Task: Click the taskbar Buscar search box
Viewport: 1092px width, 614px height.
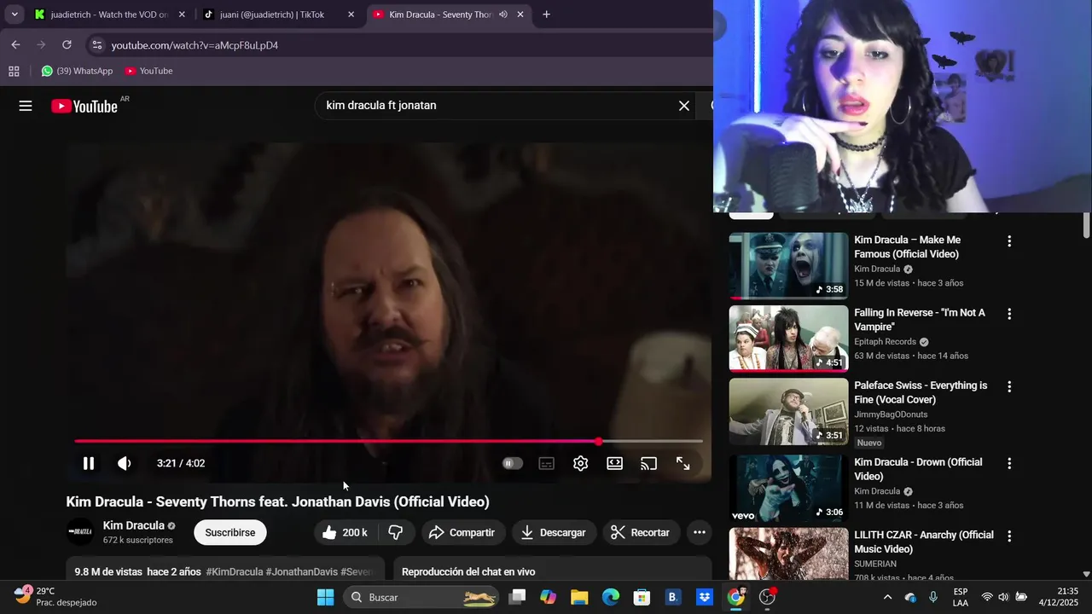Action: [422, 597]
